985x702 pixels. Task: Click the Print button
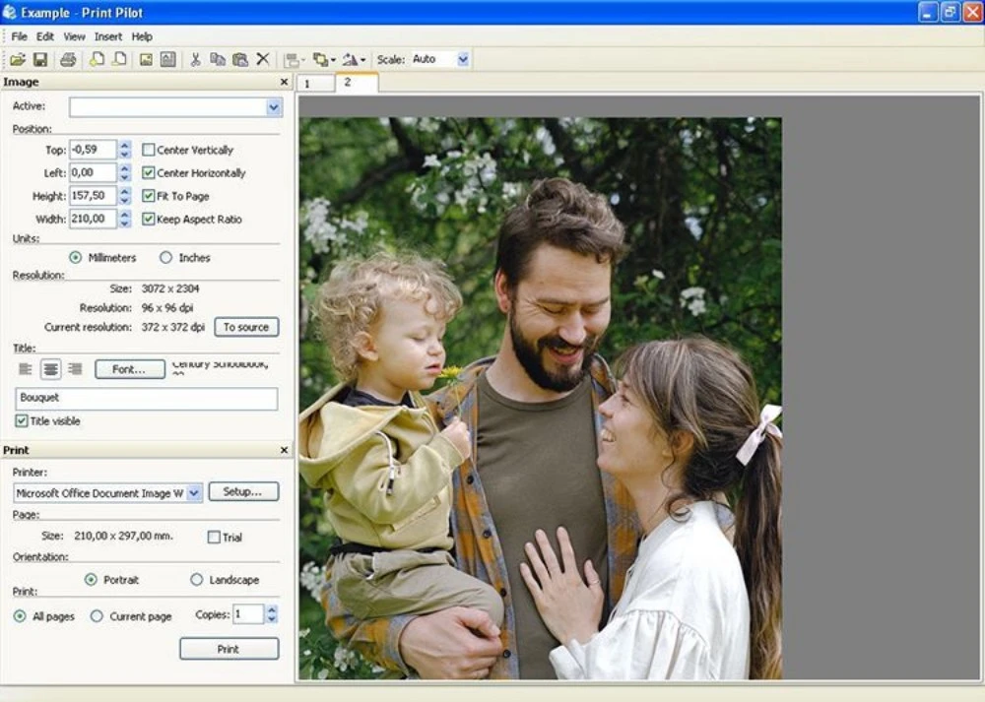[229, 649]
